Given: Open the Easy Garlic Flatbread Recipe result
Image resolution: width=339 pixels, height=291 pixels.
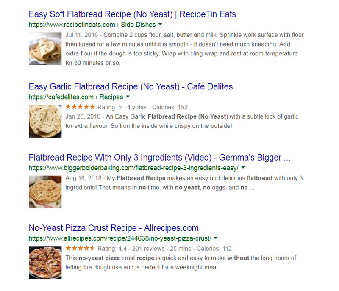Looking at the screenshot, I should pyautogui.click(x=131, y=87).
